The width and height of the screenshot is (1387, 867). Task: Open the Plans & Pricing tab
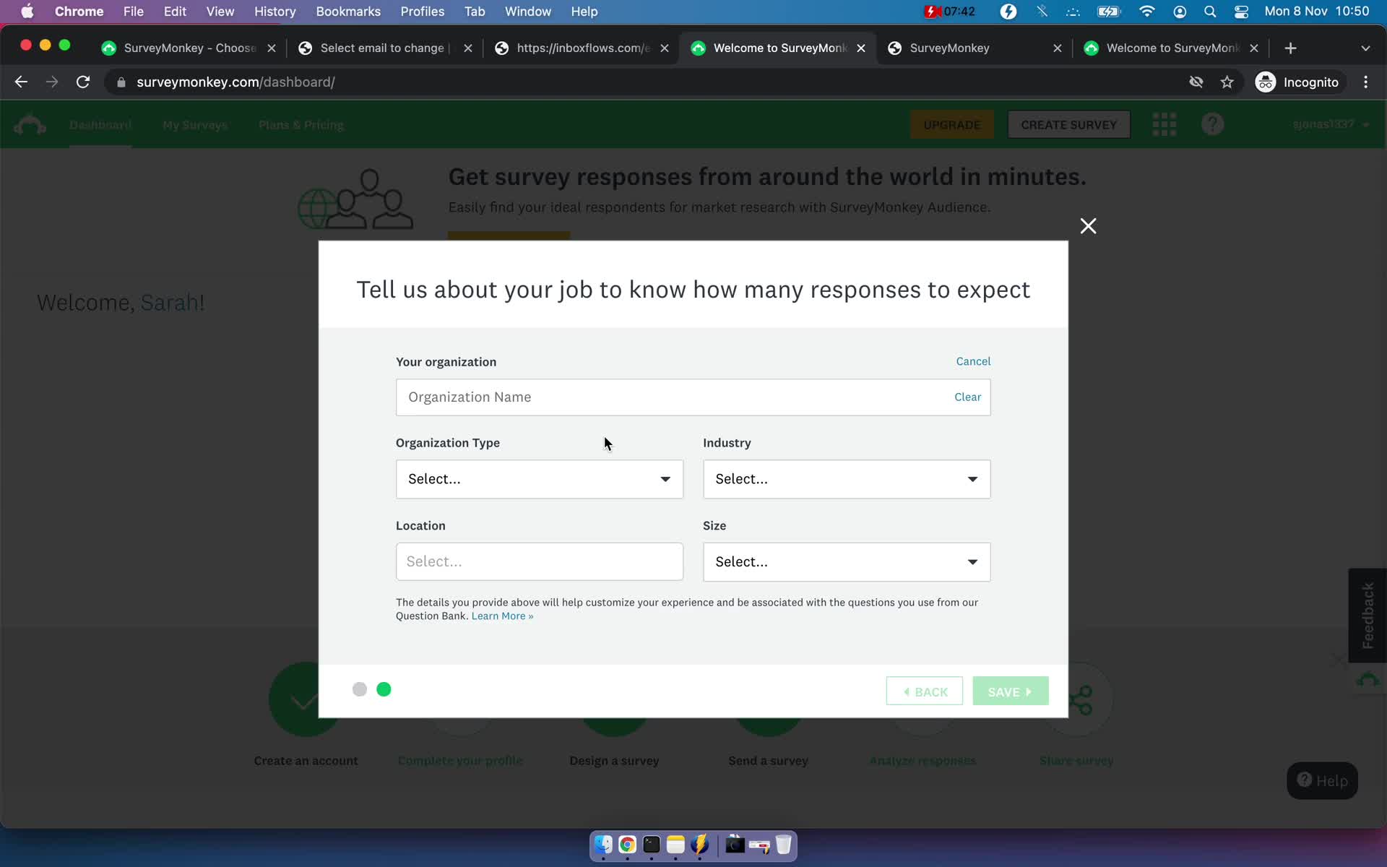[x=300, y=124]
